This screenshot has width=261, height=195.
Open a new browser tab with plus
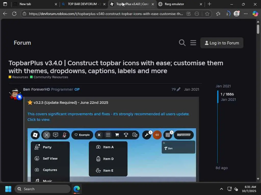pos(210,4)
